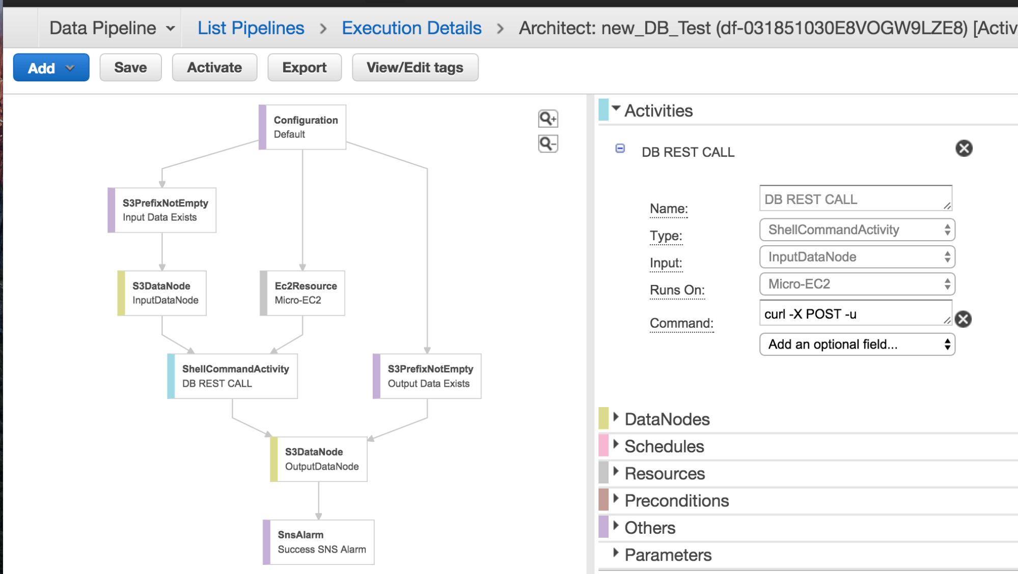
Task: Open the Add dropdown menu
Action: (50, 67)
